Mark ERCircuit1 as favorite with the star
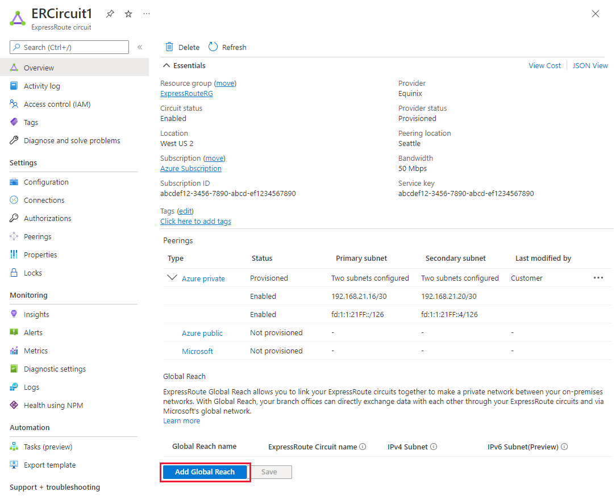The width and height of the screenshot is (616, 496). point(128,14)
